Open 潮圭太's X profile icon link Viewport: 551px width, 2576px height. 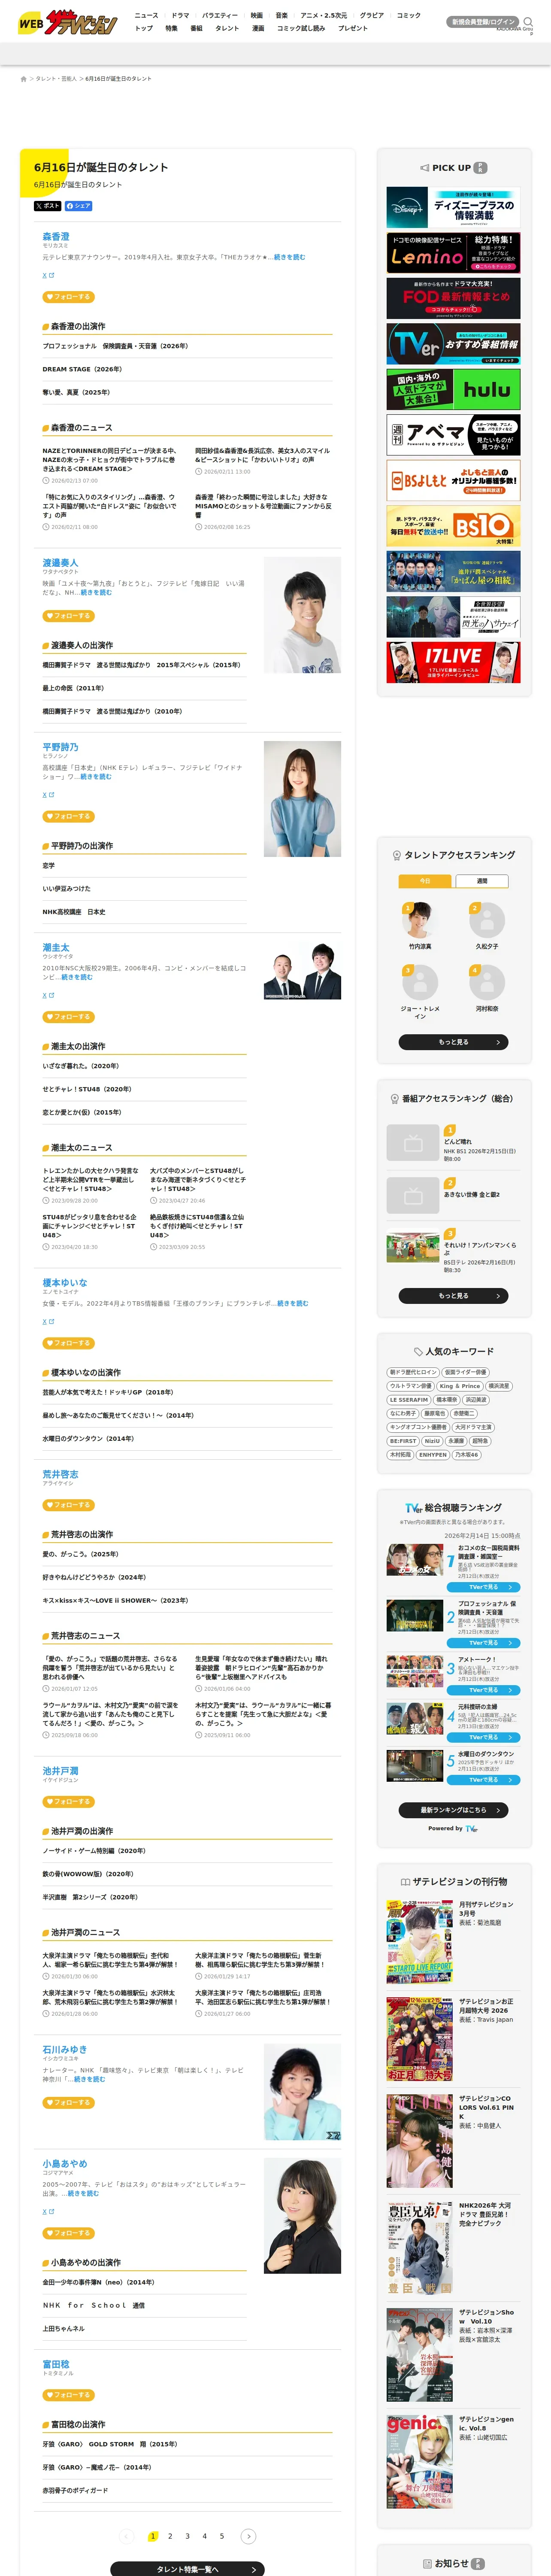click(x=48, y=995)
